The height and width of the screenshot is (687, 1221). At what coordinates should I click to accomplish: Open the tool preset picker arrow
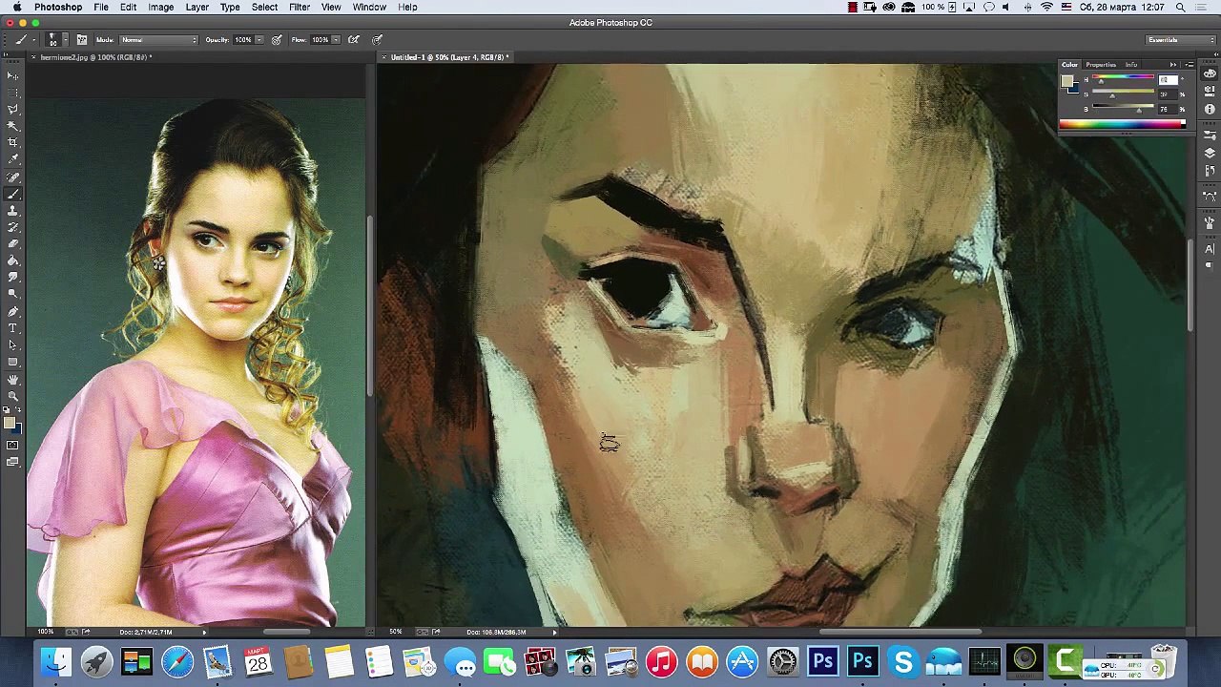pyautogui.click(x=34, y=40)
